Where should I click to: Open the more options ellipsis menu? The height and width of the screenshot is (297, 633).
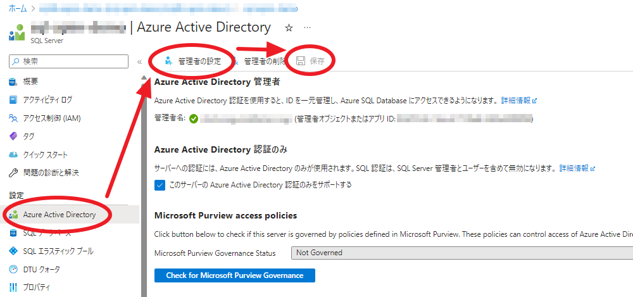(307, 27)
